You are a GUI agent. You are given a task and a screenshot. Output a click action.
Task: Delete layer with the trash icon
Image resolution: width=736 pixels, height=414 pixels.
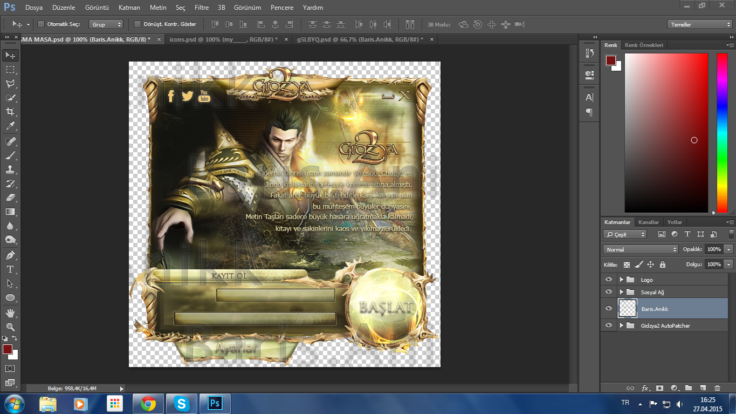(717, 388)
